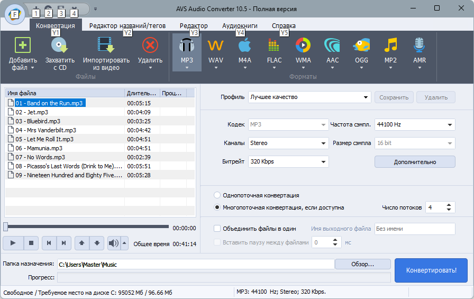This screenshot has width=474, height=299.
Task: Select the WAV format icon
Action: pos(215,46)
